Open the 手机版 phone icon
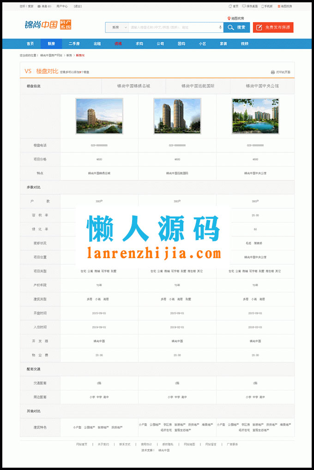Screen dimensions: 314x470 click(x=263, y=6)
